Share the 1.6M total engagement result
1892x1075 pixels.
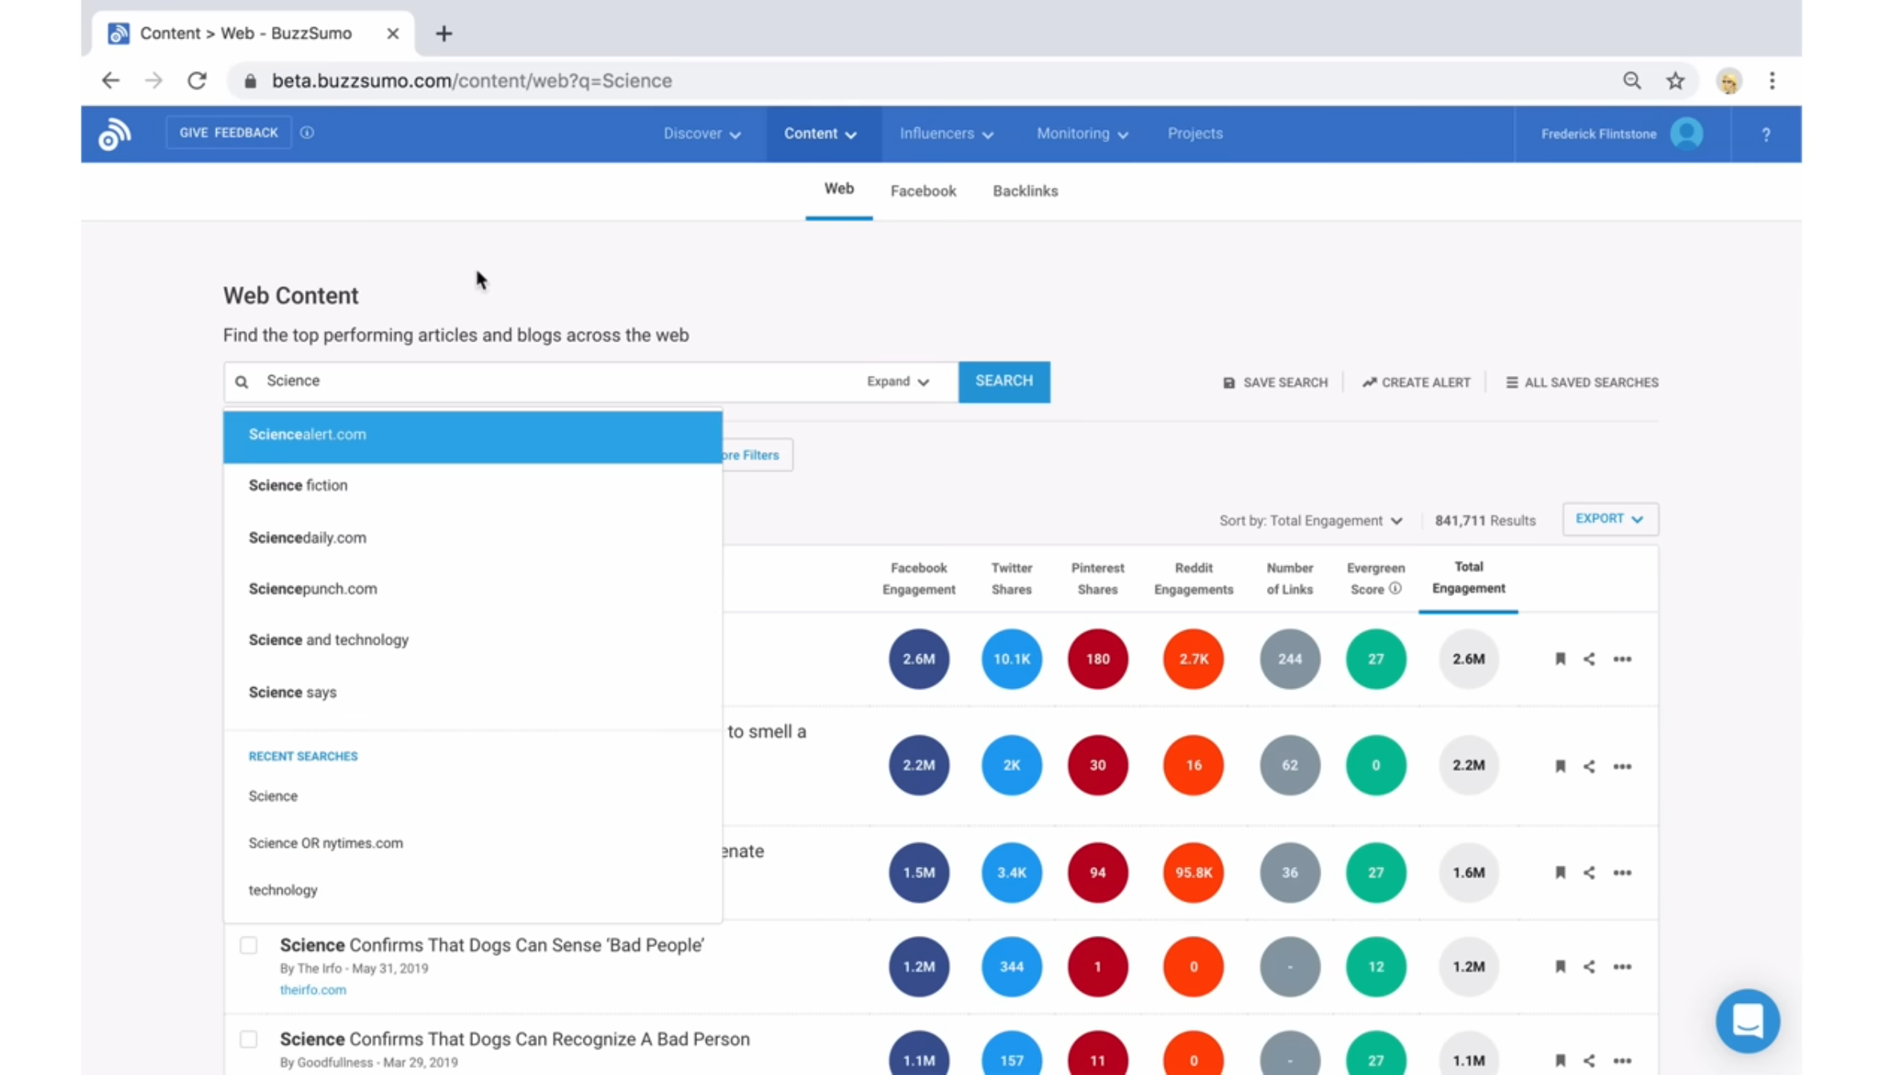point(1589,873)
